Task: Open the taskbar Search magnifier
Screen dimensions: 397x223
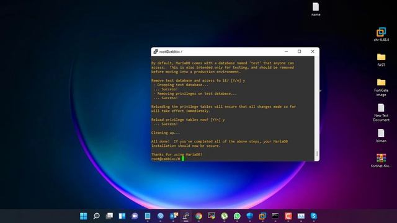Action: pos(96,216)
